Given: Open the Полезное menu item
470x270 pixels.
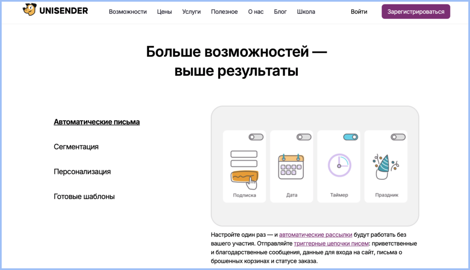Looking at the screenshot, I should (224, 12).
